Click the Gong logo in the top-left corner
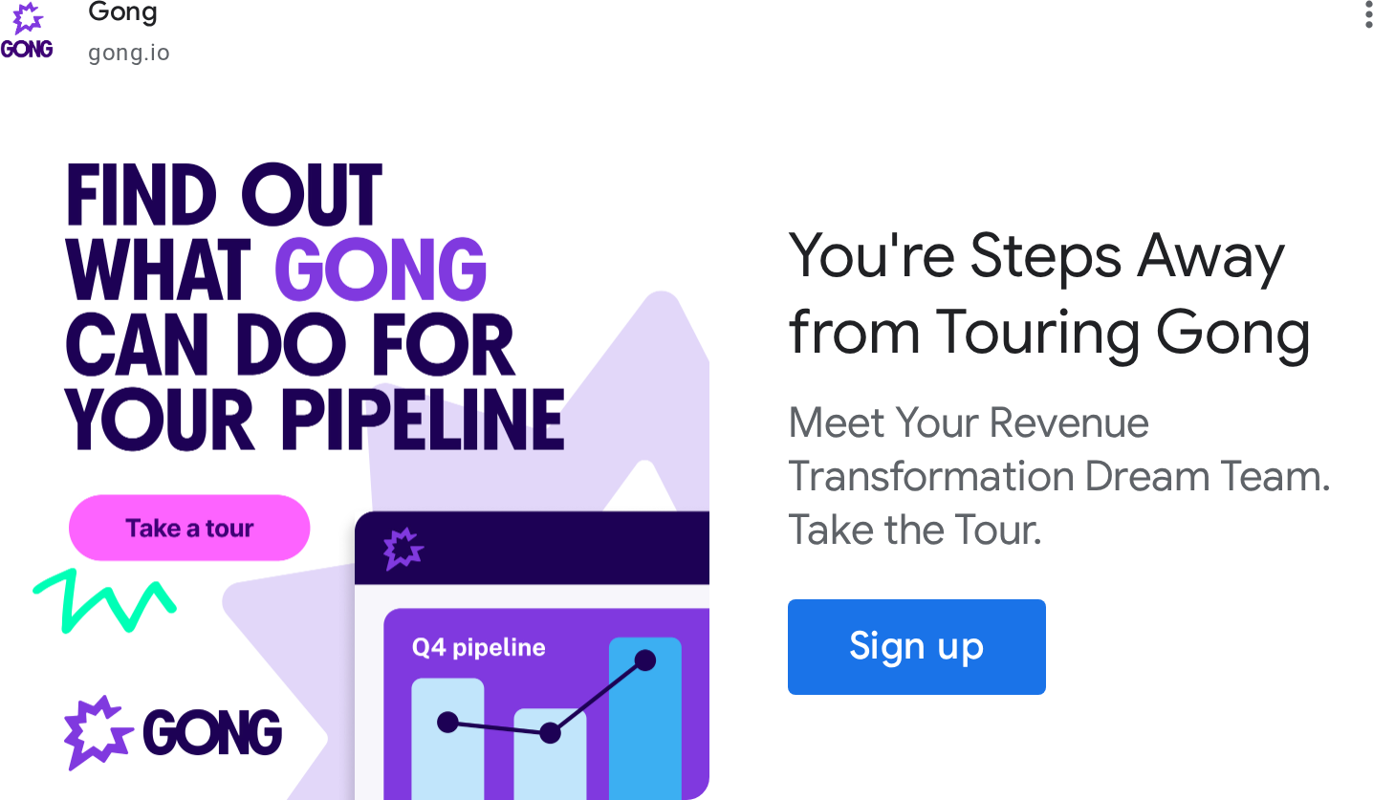This screenshot has height=800, width=1373. 27,32
